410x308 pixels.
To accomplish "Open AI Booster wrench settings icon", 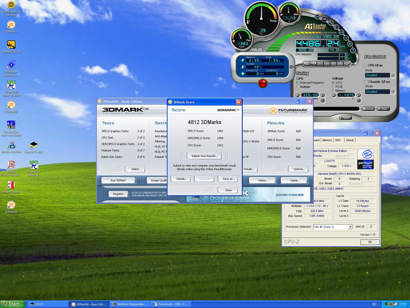I will pos(331,22).
